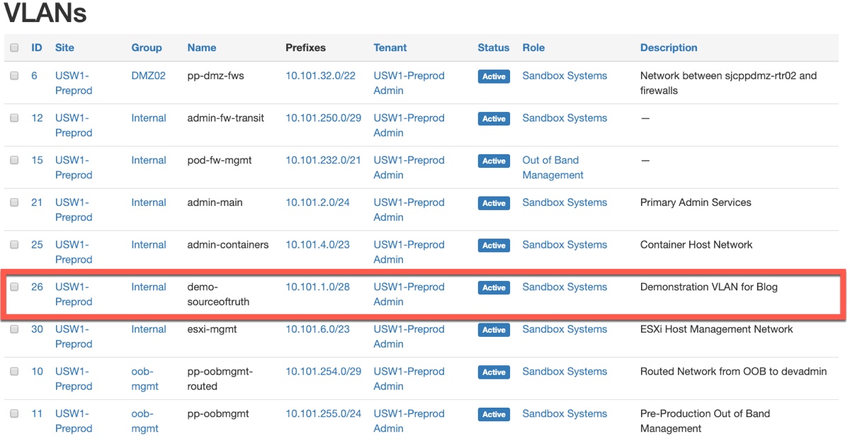Sort by the Status column header
The height and width of the screenshot is (441, 850).
tap(493, 48)
